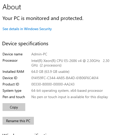Select the Device name value Admin-PC
Viewport: 116px width, 135px height.
click(x=39, y=54)
